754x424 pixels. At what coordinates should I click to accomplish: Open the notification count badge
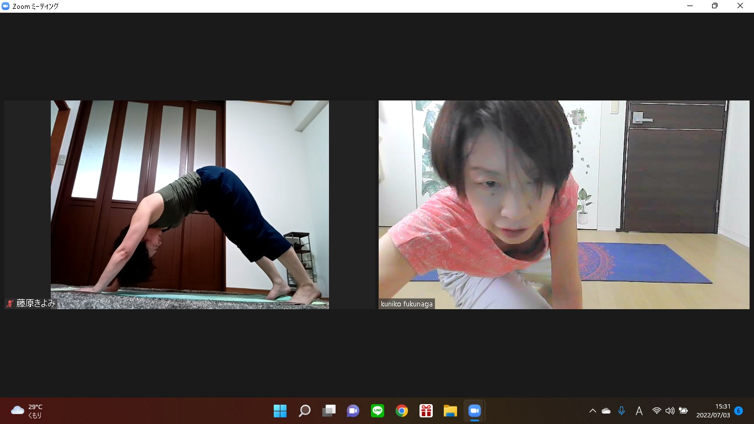(x=739, y=411)
